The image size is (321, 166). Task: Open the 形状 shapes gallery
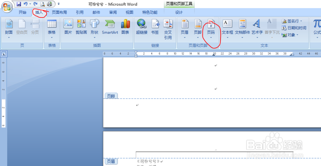point(95,28)
